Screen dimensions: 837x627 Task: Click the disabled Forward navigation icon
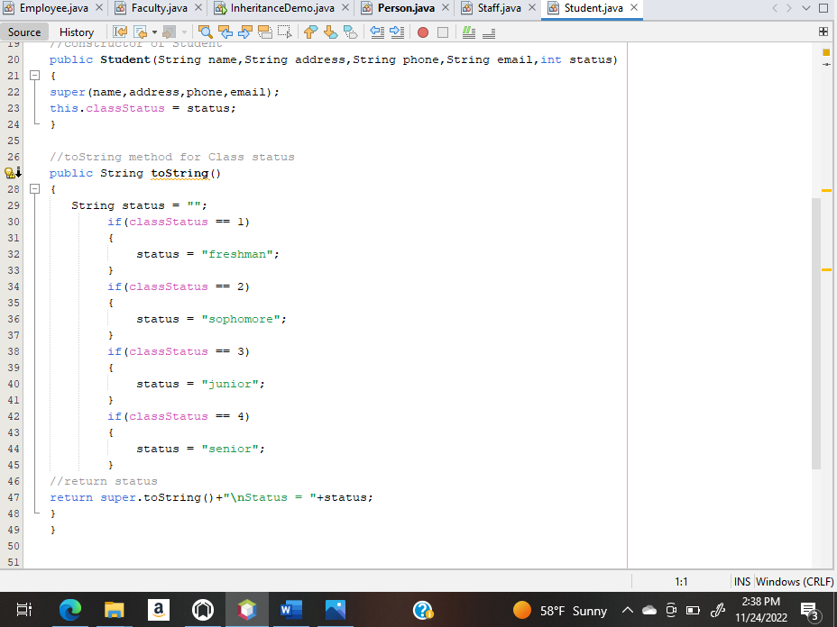coord(169,32)
